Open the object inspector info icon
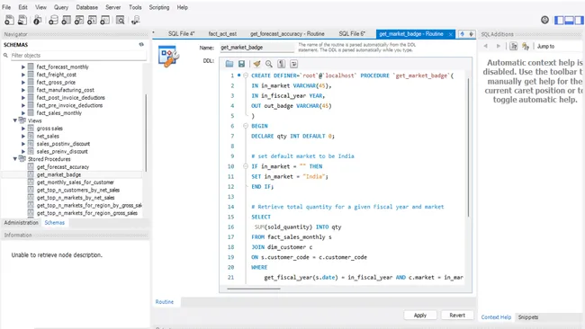 (x=37, y=20)
